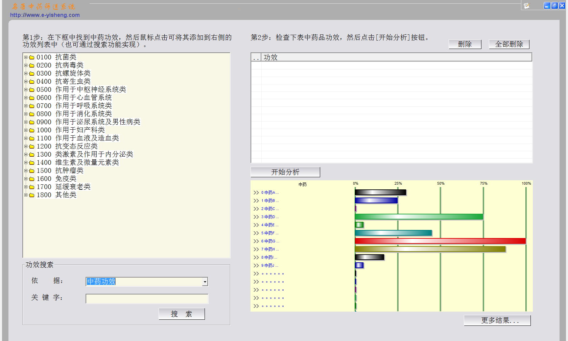568x341 pixels.
Task: Click the 3 中药D result label
Action: click(x=270, y=217)
